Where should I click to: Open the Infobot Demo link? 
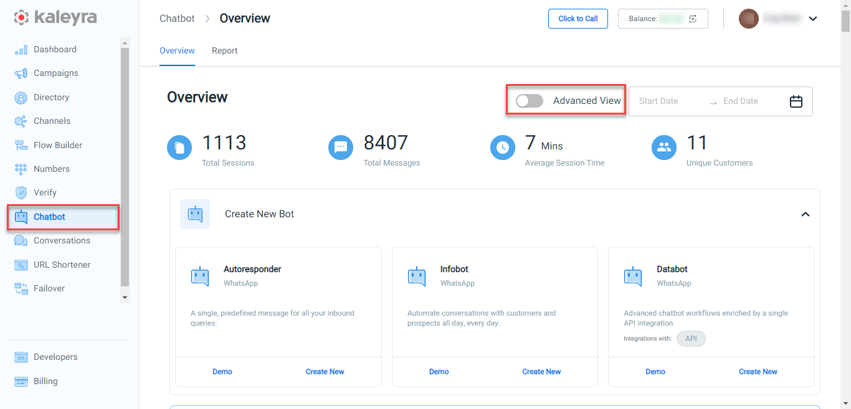(x=439, y=372)
